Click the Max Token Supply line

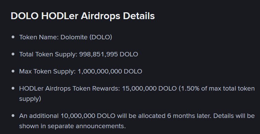81,71
